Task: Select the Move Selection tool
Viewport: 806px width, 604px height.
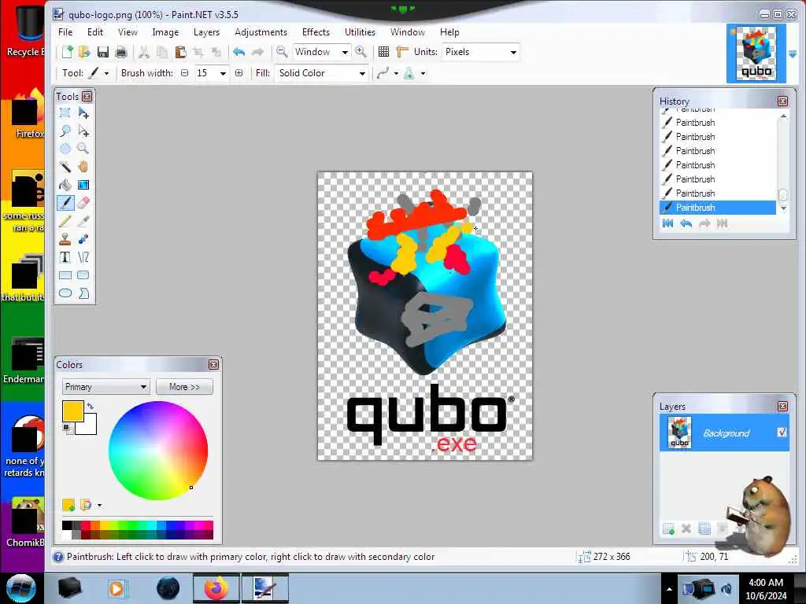Action: [x=83, y=131]
